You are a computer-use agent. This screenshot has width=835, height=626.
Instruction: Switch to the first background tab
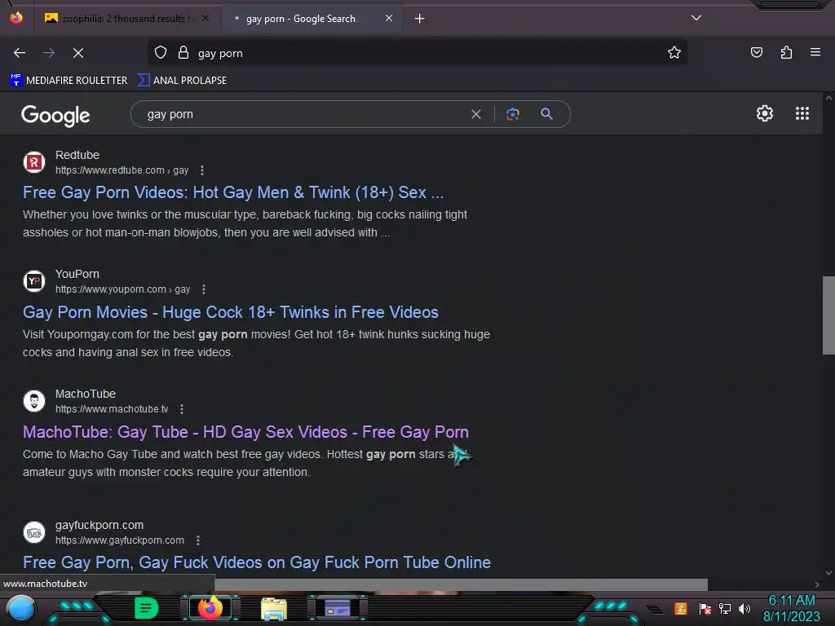[126, 19]
